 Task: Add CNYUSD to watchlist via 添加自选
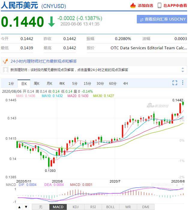(145, 6)
